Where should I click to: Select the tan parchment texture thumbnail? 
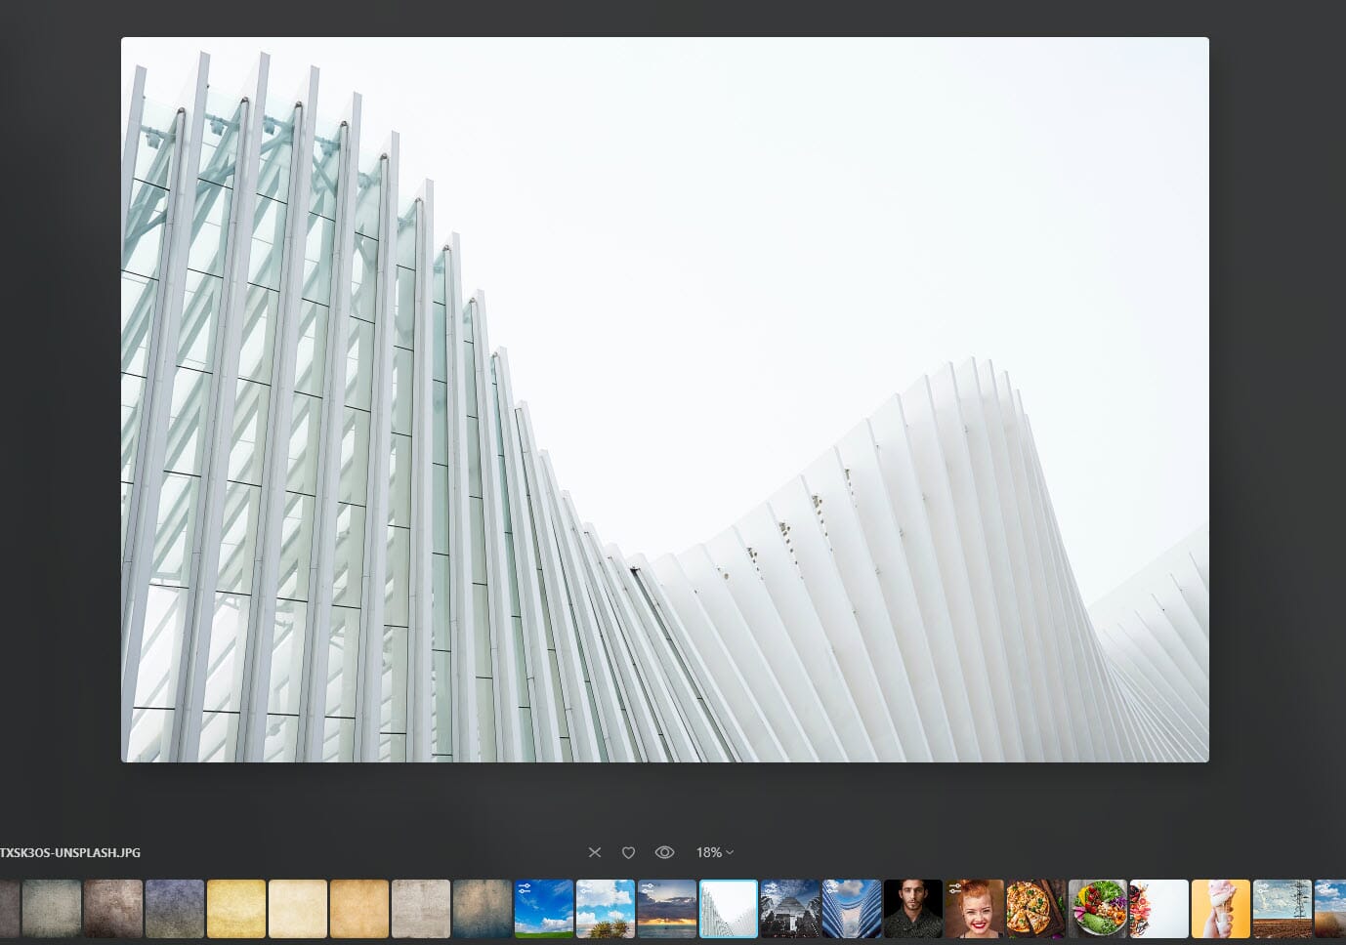pyautogui.click(x=359, y=909)
